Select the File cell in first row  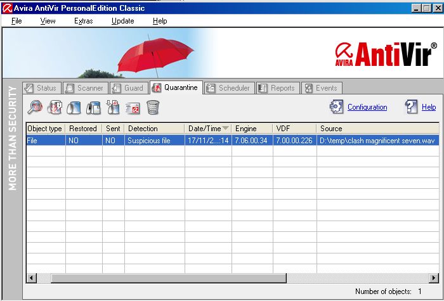(x=46, y=141)
